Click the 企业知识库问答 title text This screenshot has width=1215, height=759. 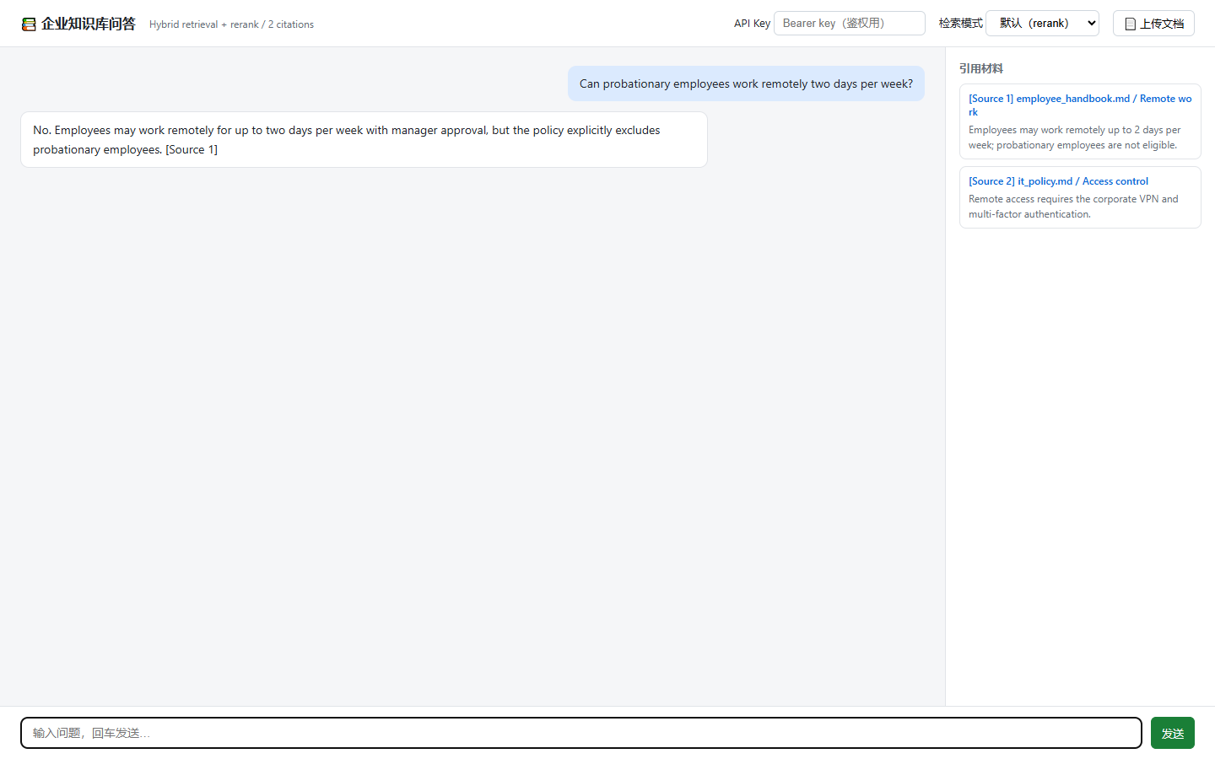pos(89,24)
